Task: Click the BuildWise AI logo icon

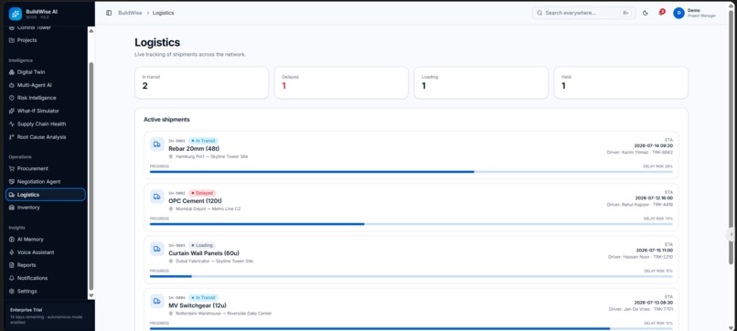Action: pos(15,14)
